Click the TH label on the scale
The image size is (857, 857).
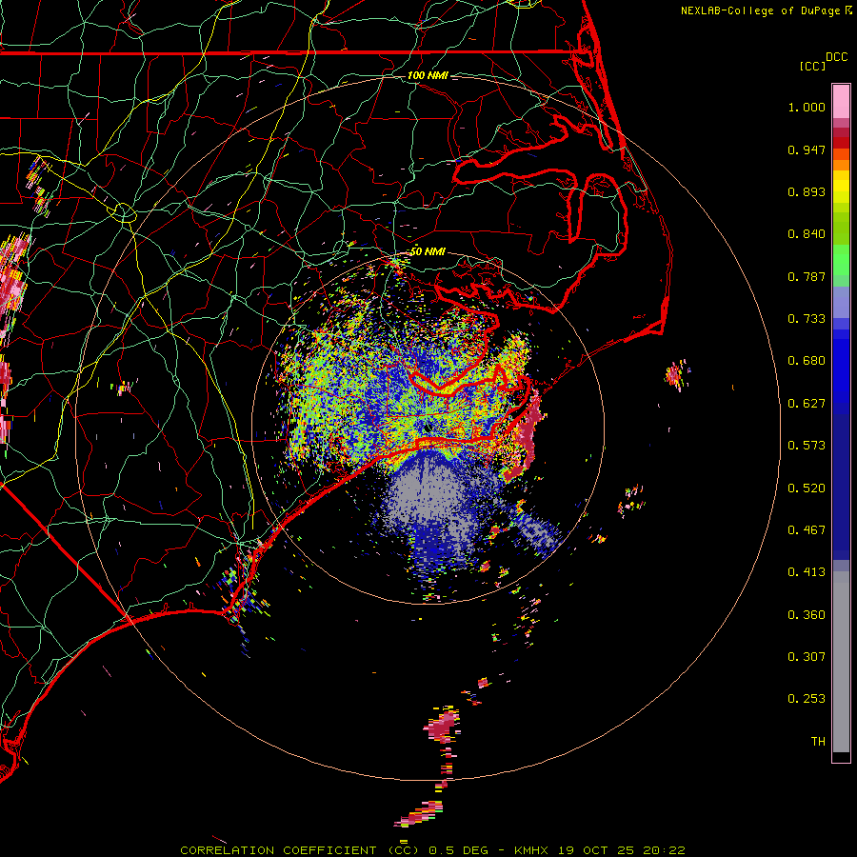point(818,742)
